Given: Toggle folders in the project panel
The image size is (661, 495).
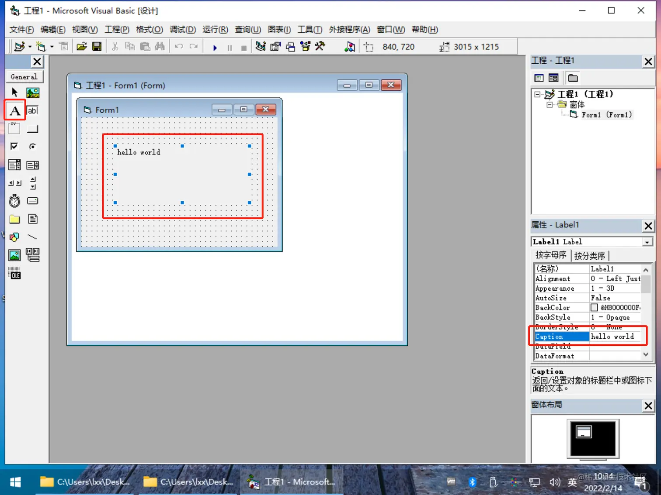Looking at the screenshot, I should pyautogui.click(x=573, y=78).
